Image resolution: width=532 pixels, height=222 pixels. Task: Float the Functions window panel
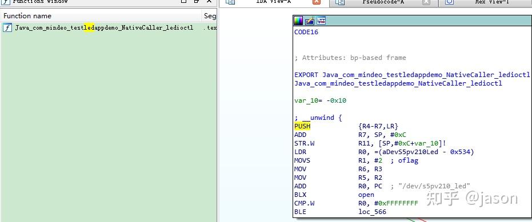coord(196,2)
